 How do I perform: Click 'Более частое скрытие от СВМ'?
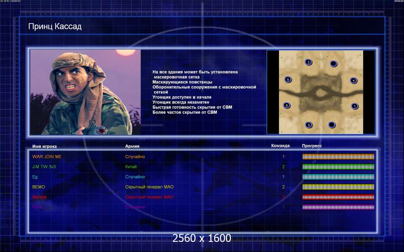click(x=185, y=112)
